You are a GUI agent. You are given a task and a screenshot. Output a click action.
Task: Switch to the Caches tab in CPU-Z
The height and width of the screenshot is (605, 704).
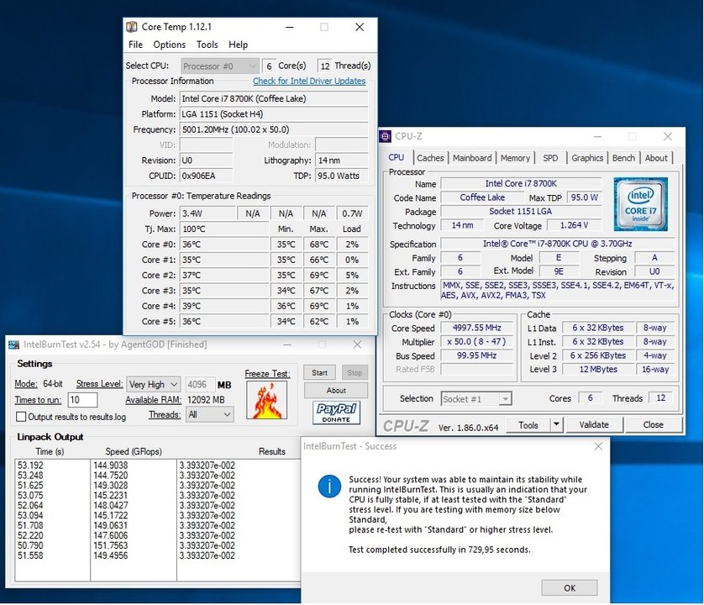[430, 158]
